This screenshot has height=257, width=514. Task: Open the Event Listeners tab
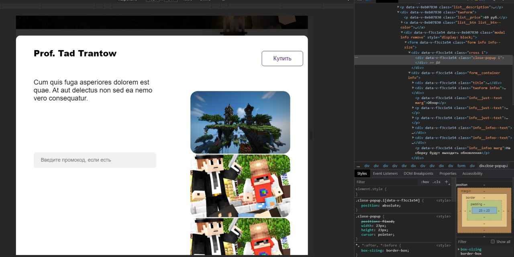[385, 174]
